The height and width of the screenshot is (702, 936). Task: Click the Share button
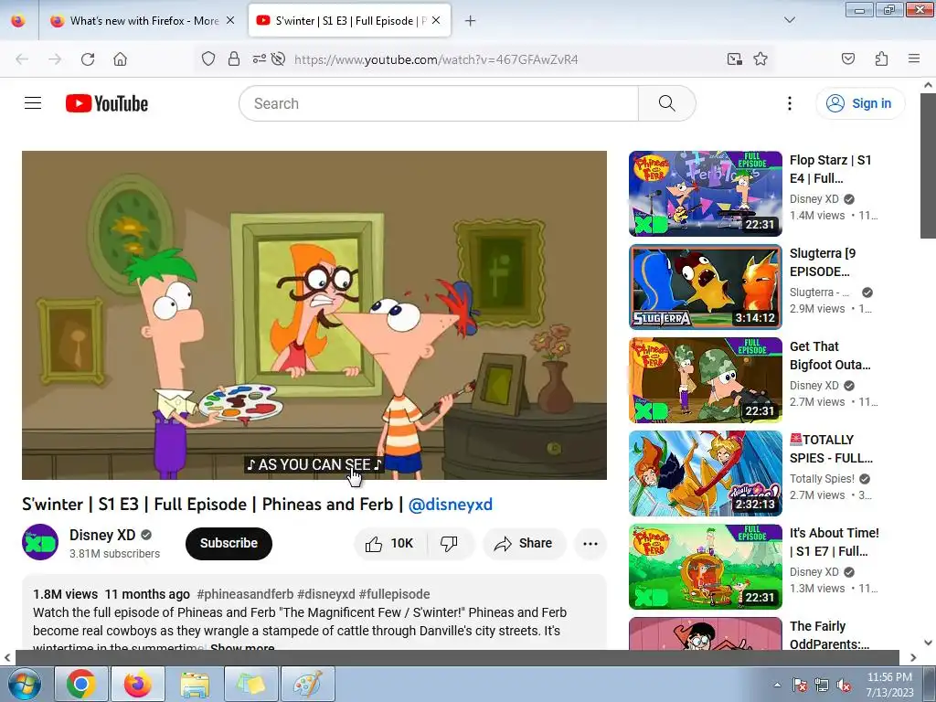[x=524, y=543]
